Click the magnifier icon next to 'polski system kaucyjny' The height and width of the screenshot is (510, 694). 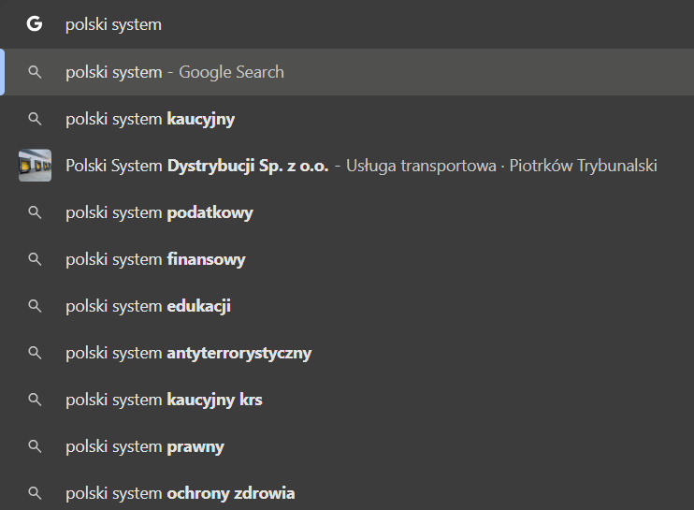35,119
